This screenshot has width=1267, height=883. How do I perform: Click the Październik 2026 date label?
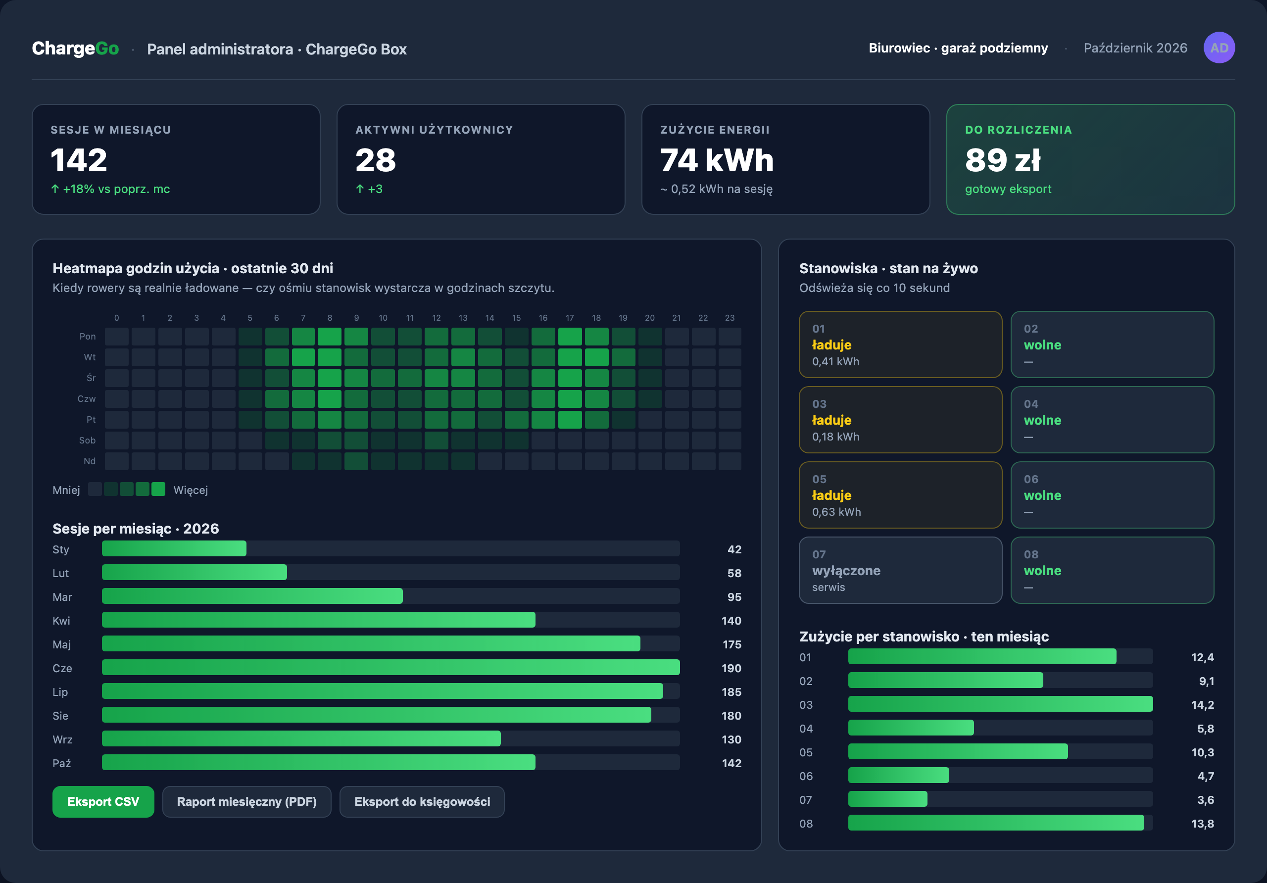click(x=1135, y=48)
